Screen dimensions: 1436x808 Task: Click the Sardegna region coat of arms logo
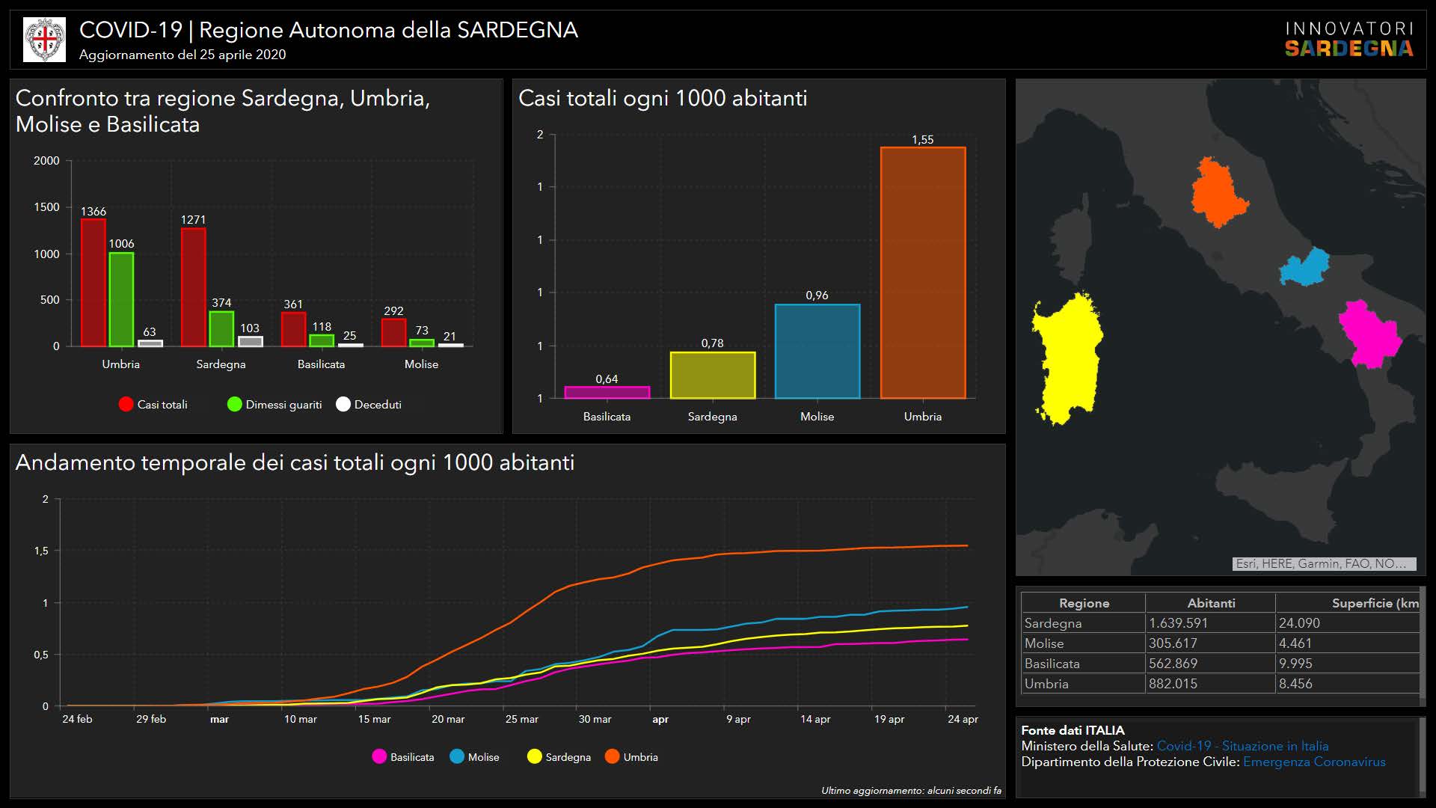tap(45, 39)
